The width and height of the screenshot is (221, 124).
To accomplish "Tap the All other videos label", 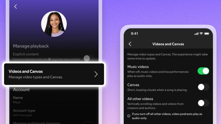I will [140, 99].
